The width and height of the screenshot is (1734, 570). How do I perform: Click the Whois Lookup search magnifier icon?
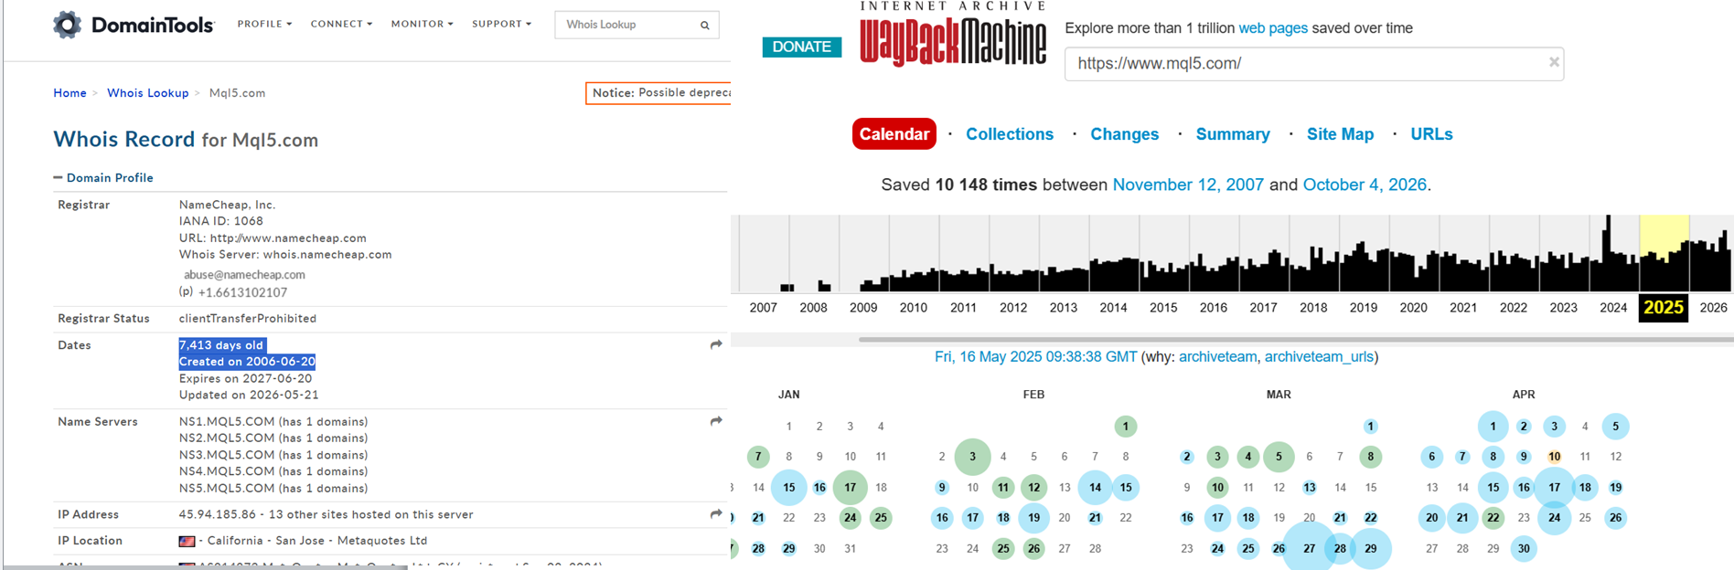pyautogui.click(x=705, y=26)
